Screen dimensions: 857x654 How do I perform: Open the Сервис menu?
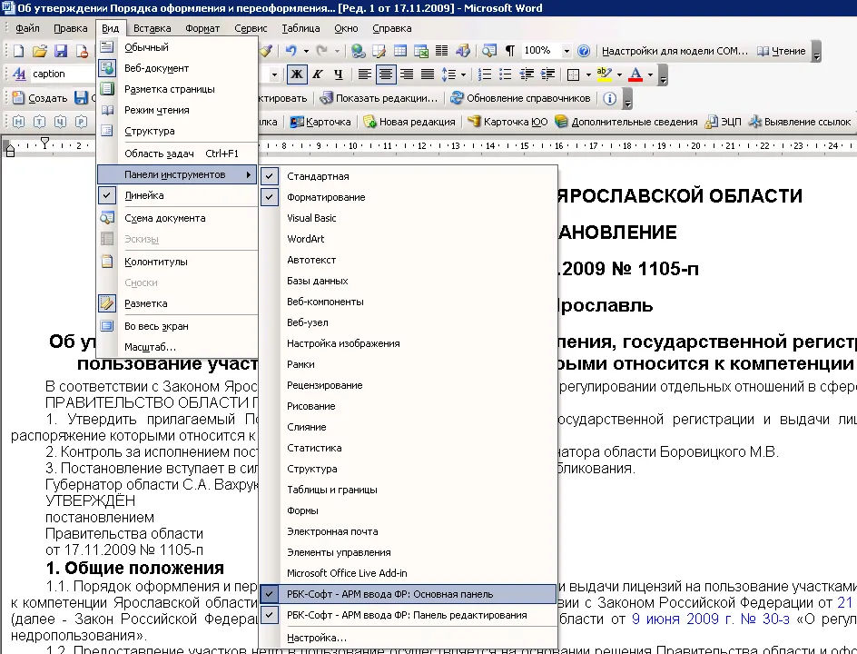[251, 28]
